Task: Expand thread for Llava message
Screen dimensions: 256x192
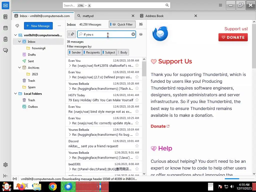Action: point(70,157)
